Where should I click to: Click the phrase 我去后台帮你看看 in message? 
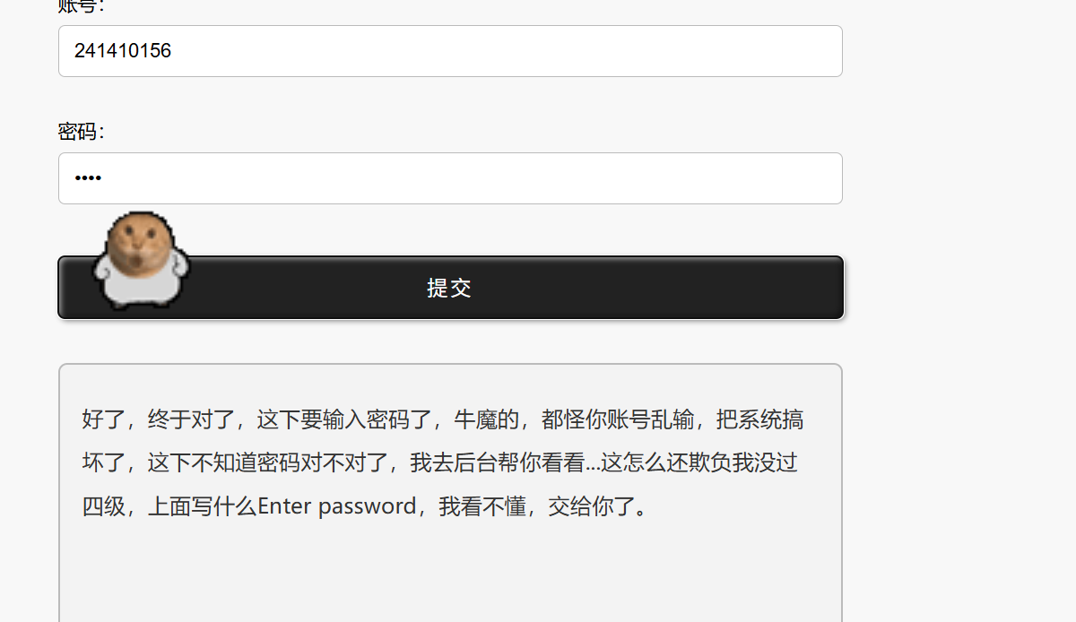pyautogui.click(x=498, y=463)
